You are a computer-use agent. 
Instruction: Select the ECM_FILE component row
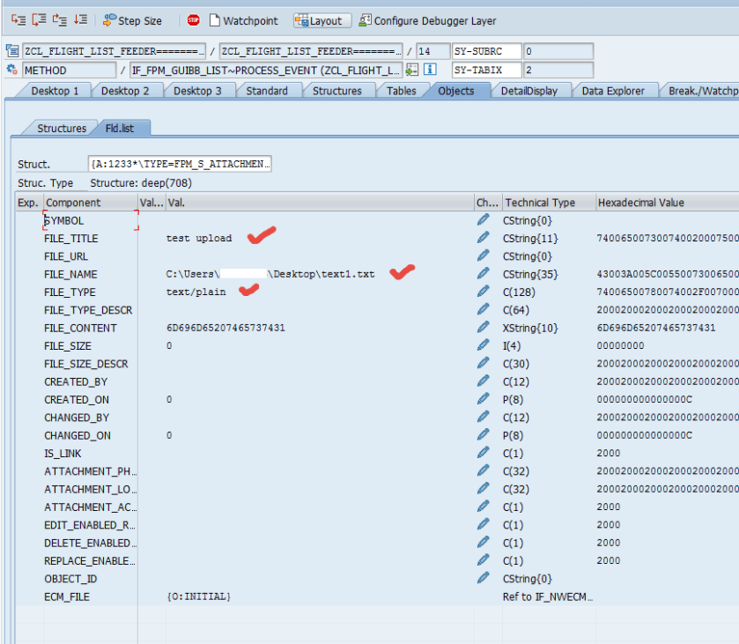coord(67,596)
